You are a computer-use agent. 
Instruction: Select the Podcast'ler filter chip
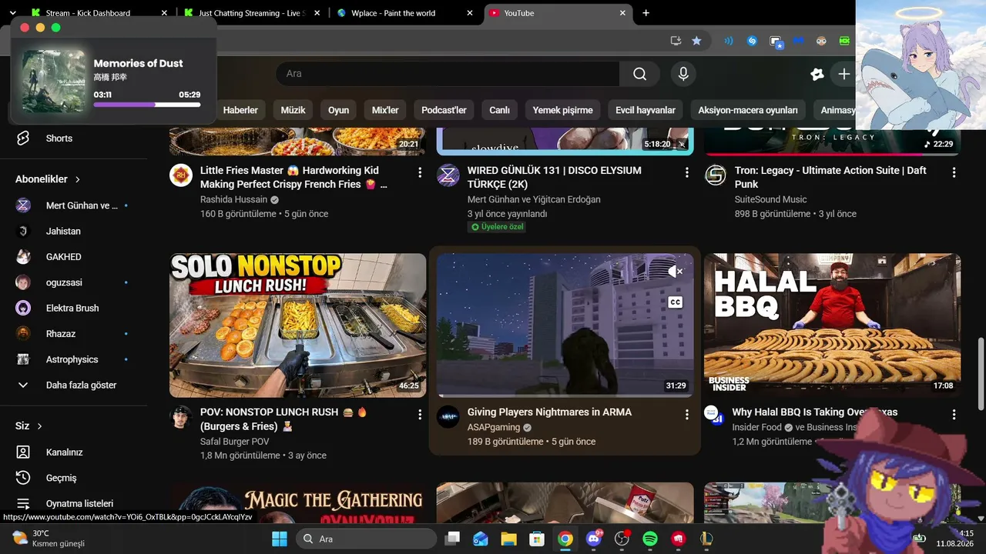[444, 110]
